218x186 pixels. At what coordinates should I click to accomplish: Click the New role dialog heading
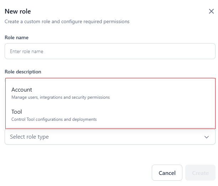click(18, 11)
